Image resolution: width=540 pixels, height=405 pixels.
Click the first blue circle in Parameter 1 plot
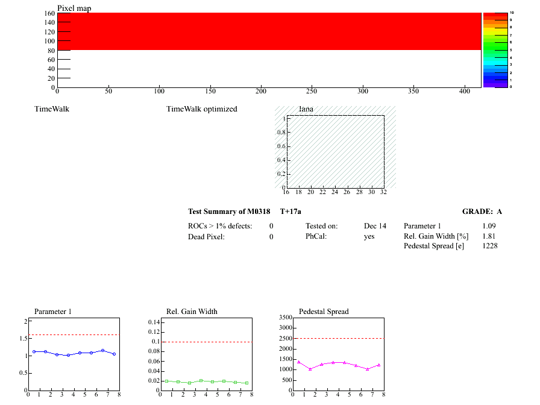coord(34,351)
